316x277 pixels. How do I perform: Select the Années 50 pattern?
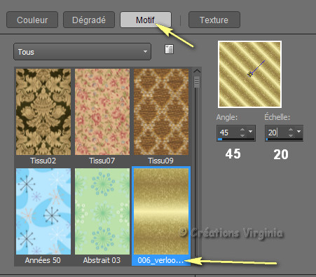tap(43, 211)
